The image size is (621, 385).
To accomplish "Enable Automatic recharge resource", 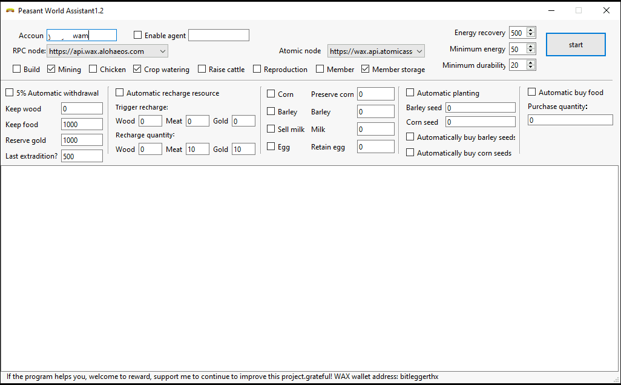I will [120, 93].
